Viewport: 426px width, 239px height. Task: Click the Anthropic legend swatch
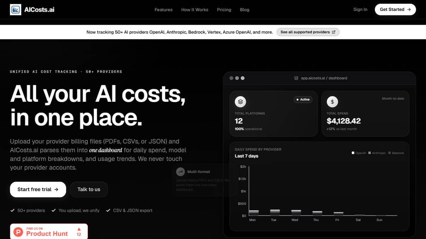point(370,153)
